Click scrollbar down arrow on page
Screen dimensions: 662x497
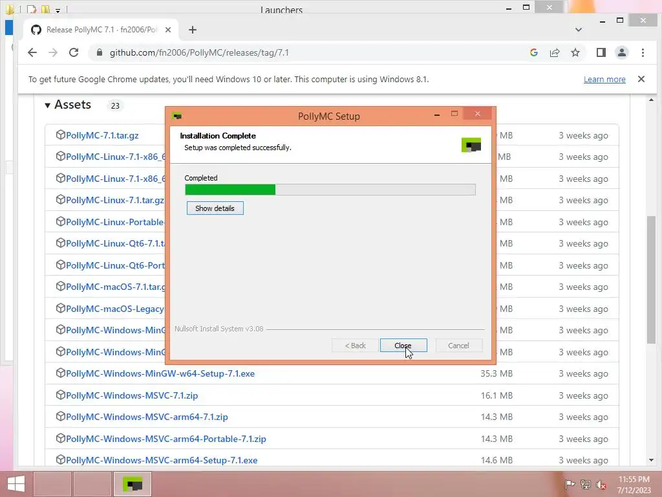click(651, 460)
